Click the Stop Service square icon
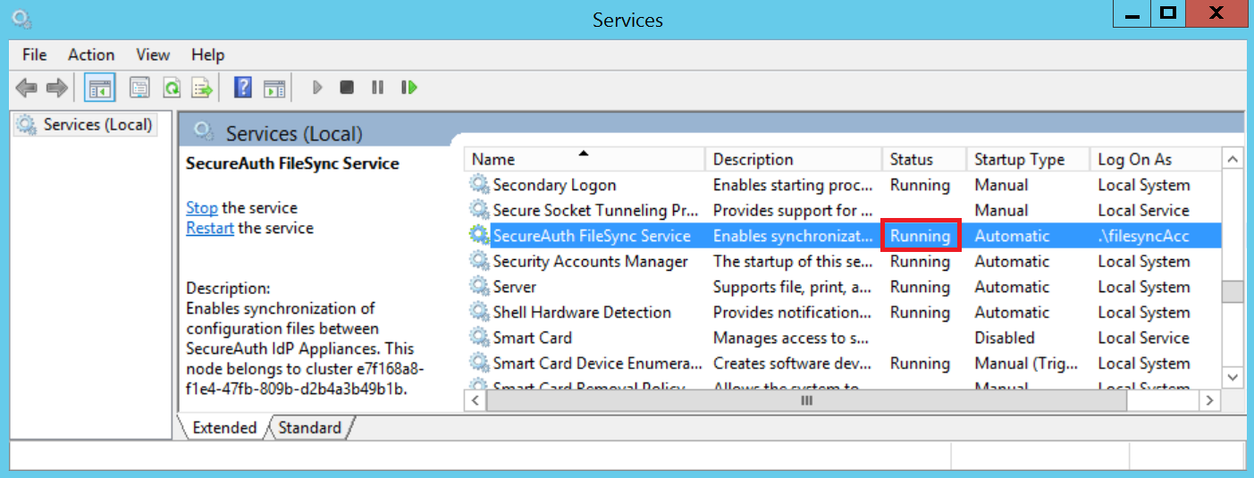This screenshot has height=478, width=1254. pyautogui.click(x=347, y=88)
